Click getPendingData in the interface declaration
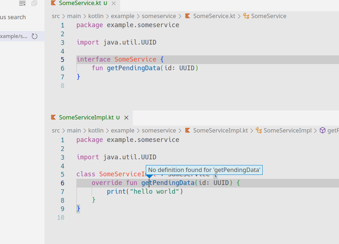 click(x=134, y=68)
